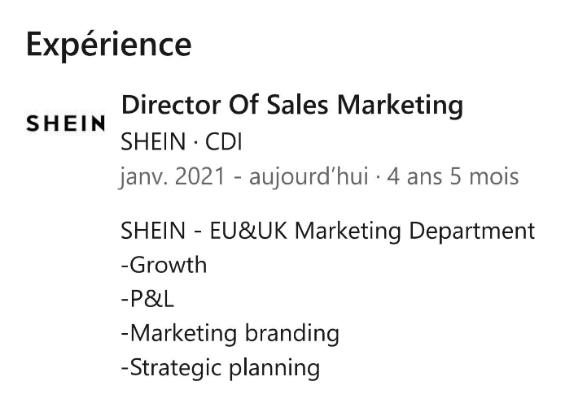Click the word Department in description
Screen dimensions: 587x394
(x=471, y=231)
